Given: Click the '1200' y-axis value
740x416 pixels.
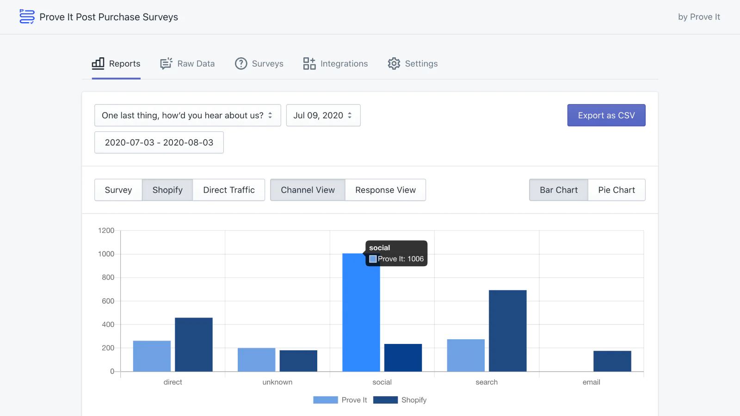Looking at the screenshot, I should [106, 230].
